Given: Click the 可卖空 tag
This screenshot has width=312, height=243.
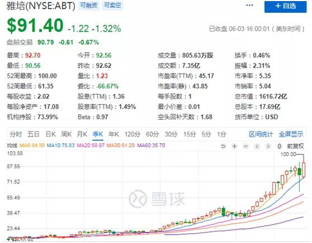Looking at the screenshot, I should [112, 6].
